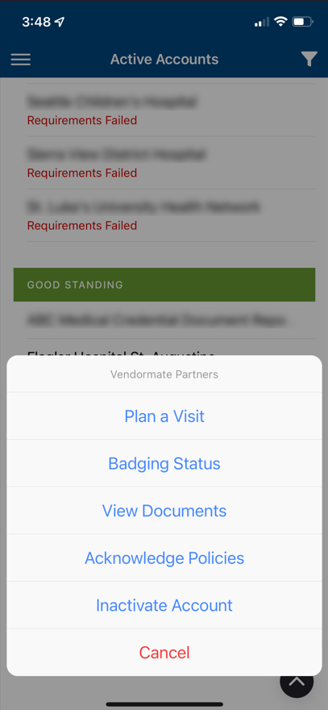The width and height of the screenshot is (328, 710).
Task: Tap the second Requirements Failed account row
Action: (171, 162)
